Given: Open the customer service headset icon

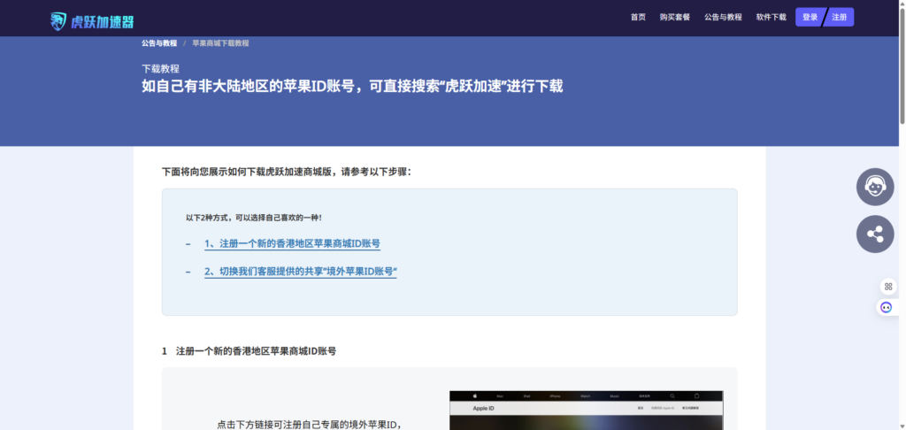Looking at the screenshot, I should (875, 187).
